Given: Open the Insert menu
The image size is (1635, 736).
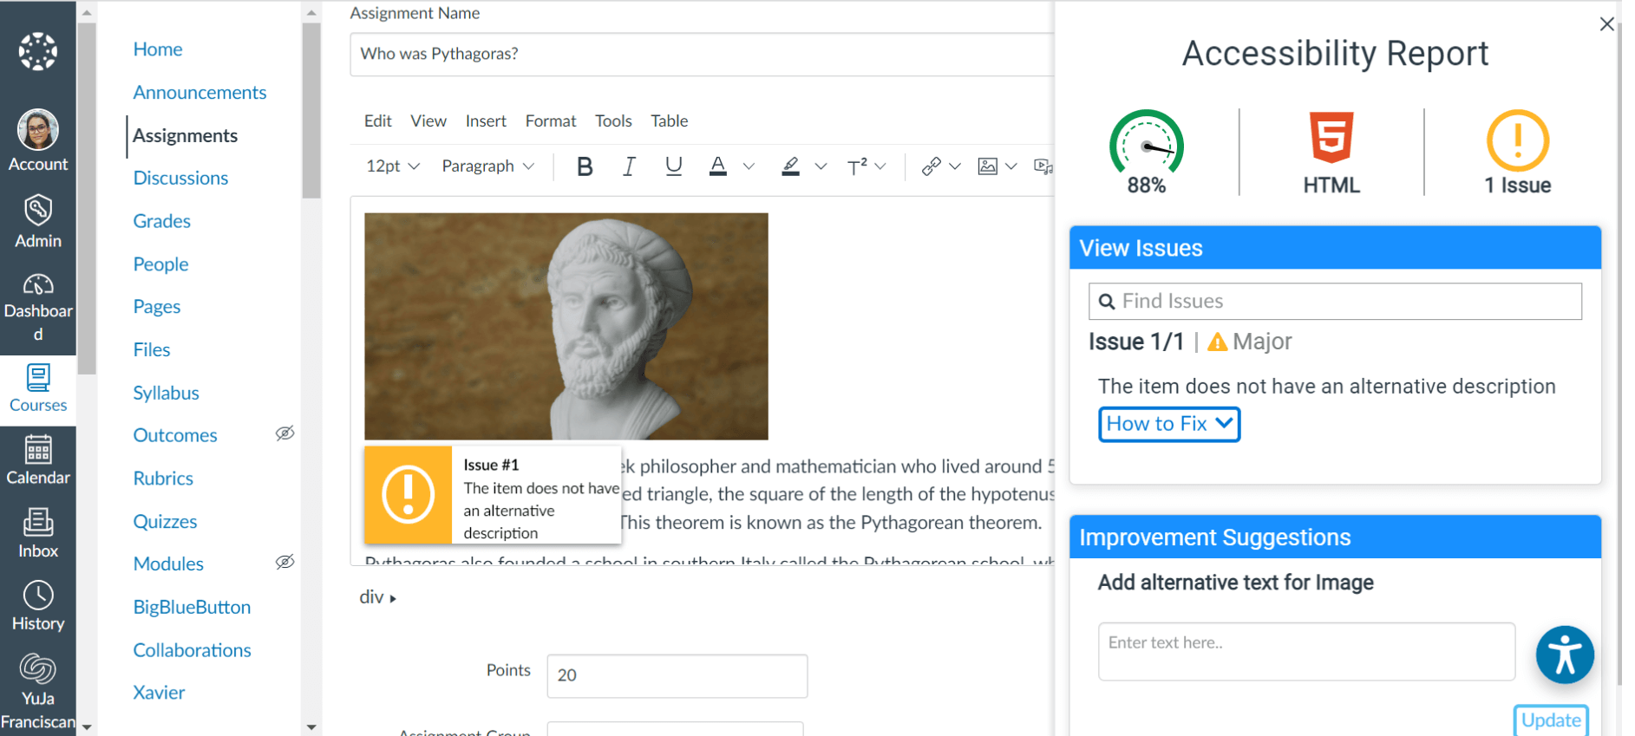Looking at the screenshot, I should click(486, 120).
